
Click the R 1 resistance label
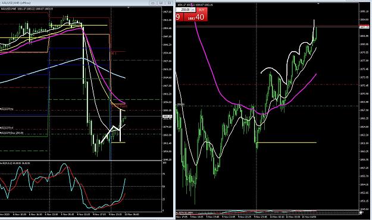pyautogui.click(x=114, y=54)
